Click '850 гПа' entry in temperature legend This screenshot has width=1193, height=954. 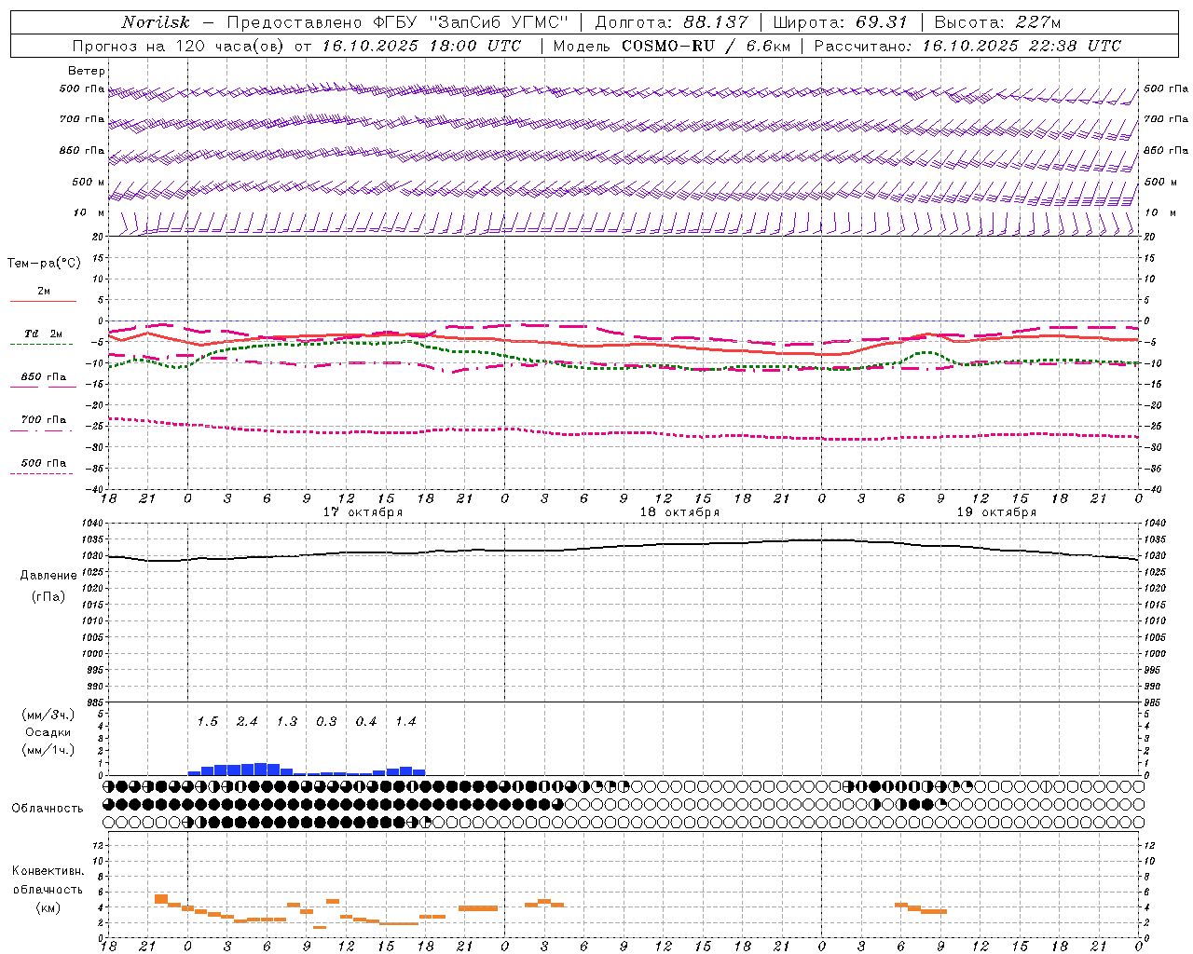click(44, 377)
